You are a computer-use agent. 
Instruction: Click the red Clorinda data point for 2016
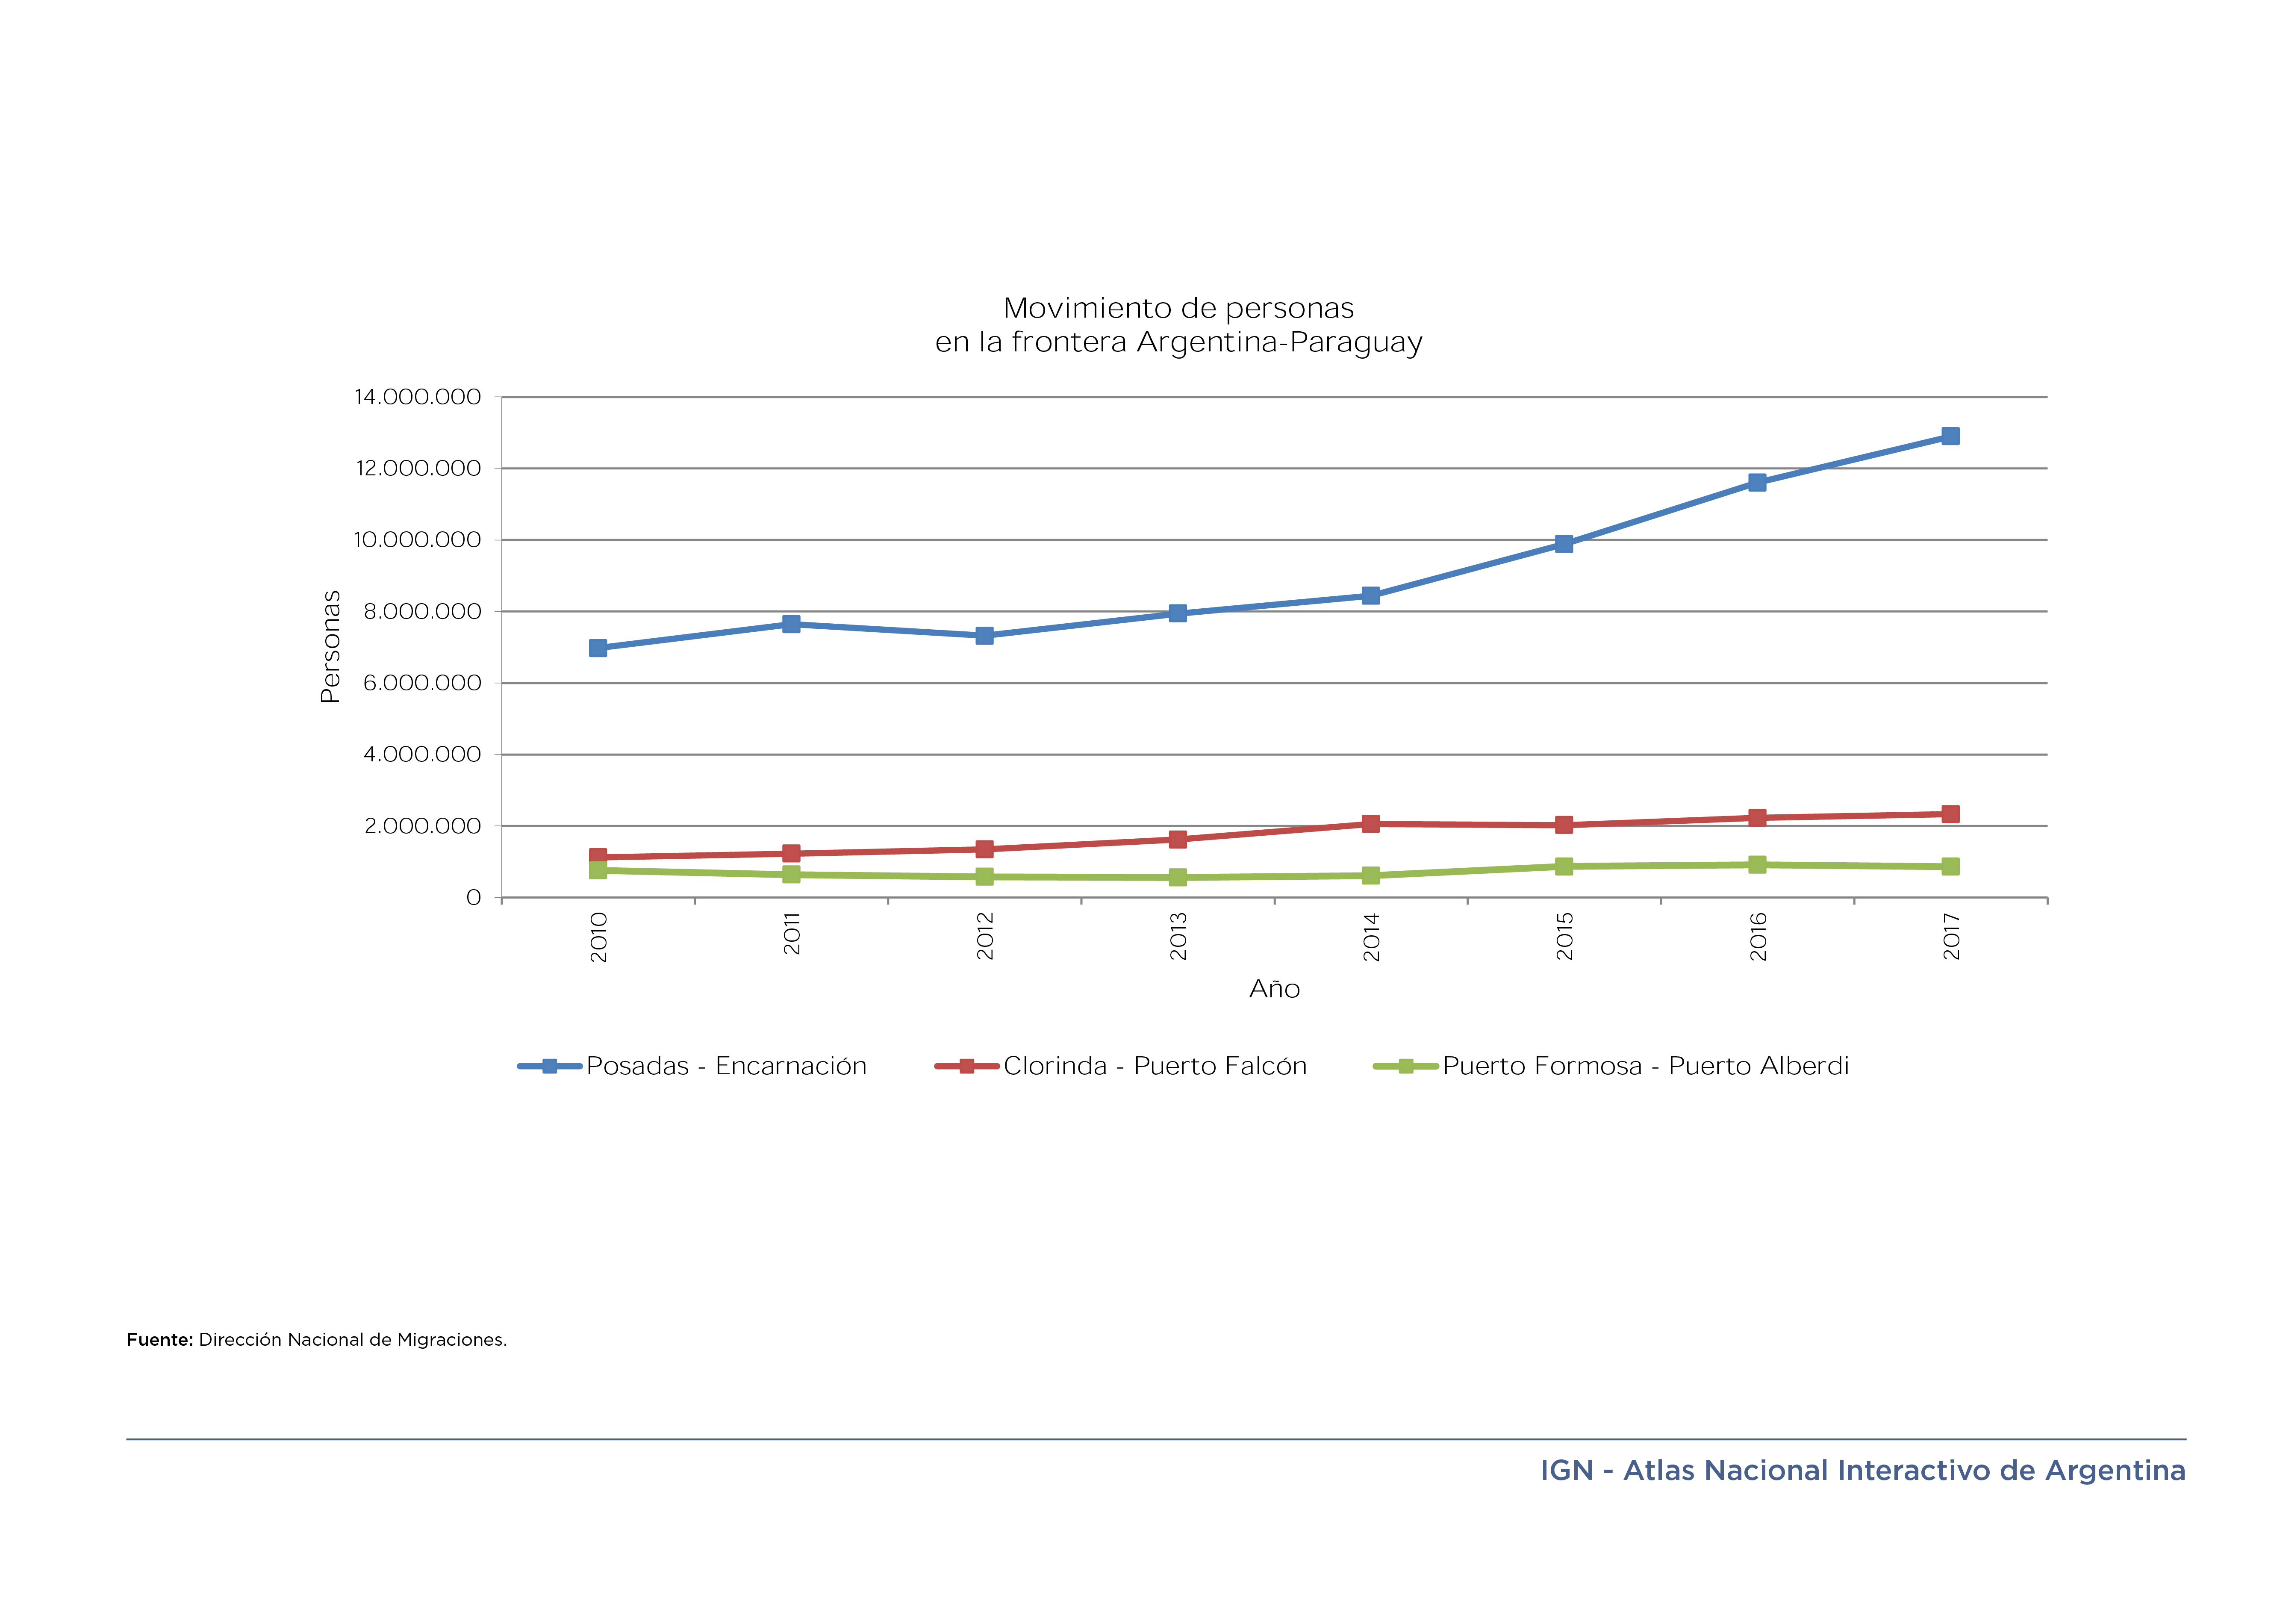coord(1757,818)
